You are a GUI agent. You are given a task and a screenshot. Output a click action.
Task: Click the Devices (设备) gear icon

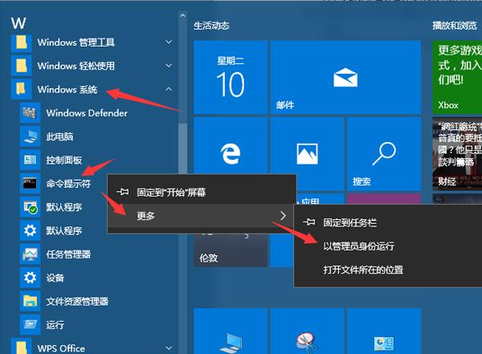pyautogui.click(x=31, y=278)
